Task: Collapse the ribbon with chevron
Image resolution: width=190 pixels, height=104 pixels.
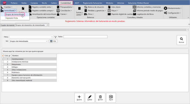Action: click(188, 18)
